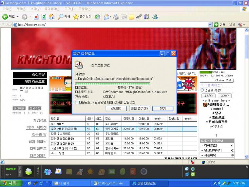This screenshot has height=187, width=249.
Task: Open the Mail toolbar button
Action: (106, 17)
